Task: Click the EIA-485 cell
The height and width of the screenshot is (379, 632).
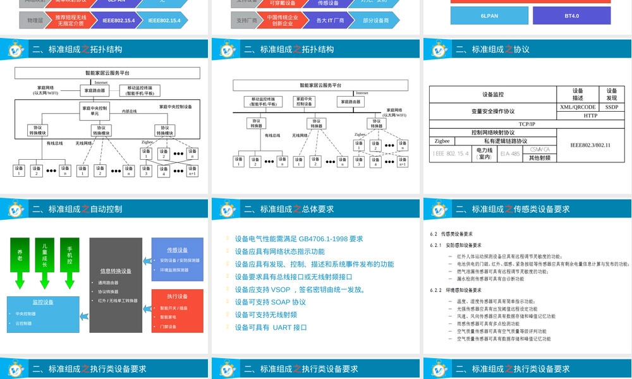Action: pos(510,153)
